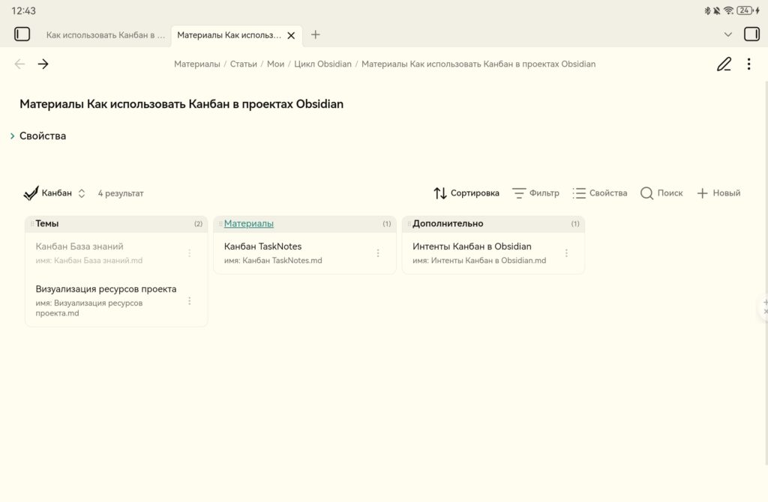Image resolution: width=768 pixels, height=502 pixels.
Task: Close the active Материалы tab
Action: (x=291, y=35)
